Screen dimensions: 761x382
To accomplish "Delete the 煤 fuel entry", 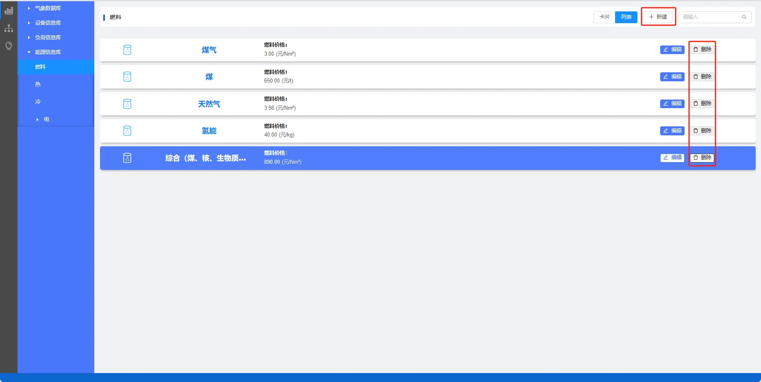I will pos(702,77).
